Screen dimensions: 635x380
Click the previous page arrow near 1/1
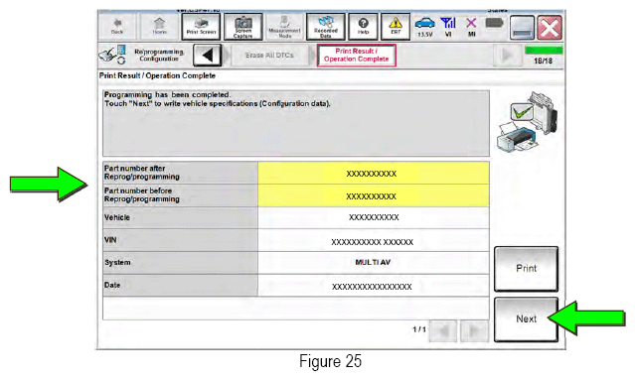coord(443,330)
